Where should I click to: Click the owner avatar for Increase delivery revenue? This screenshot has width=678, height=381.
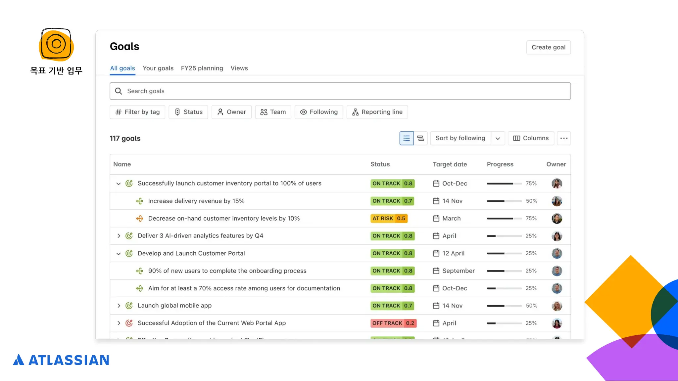(x=557, y=201)
